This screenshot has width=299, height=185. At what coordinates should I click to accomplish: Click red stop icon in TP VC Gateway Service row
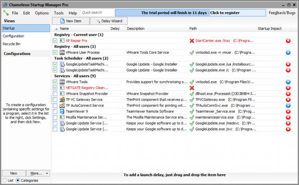click(x=288, y=99)
